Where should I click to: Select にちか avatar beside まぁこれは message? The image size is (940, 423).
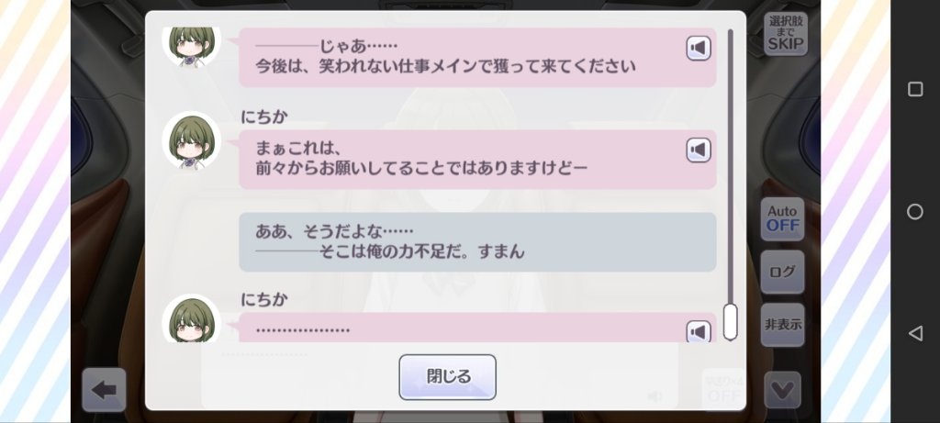[x=192, y=141]
